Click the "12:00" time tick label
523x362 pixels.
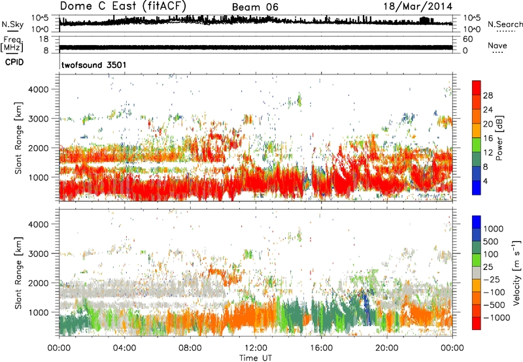pyautogui.click(x=256, y=348)
